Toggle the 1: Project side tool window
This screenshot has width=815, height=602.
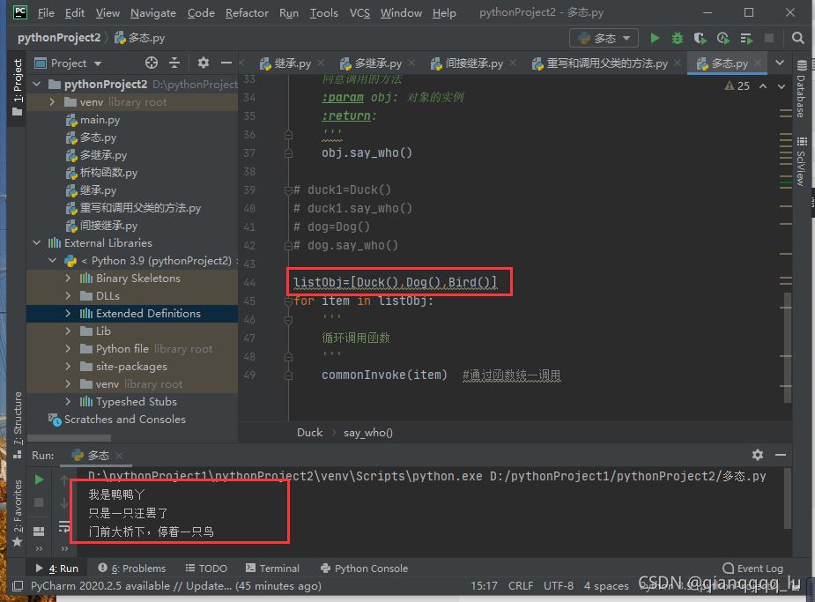(x=17, y=88)
